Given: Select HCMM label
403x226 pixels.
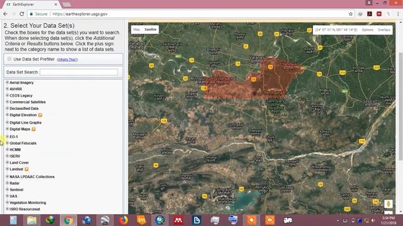Looking at the screenshot, I should pyautogui.click(x=15, y=149).
